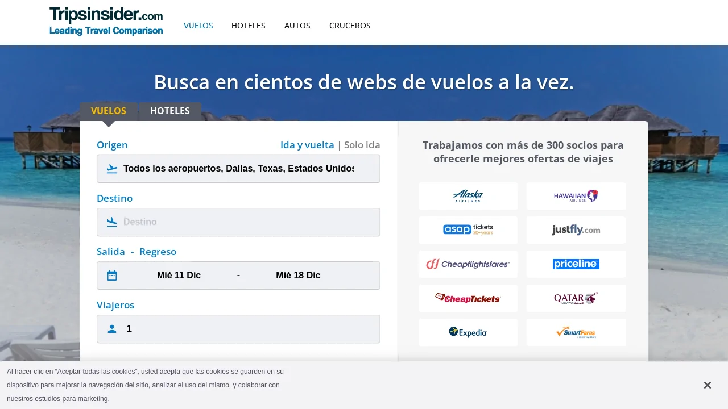
Task: Open HOTELES in the top navigation
Action: (x=249, y=26)
